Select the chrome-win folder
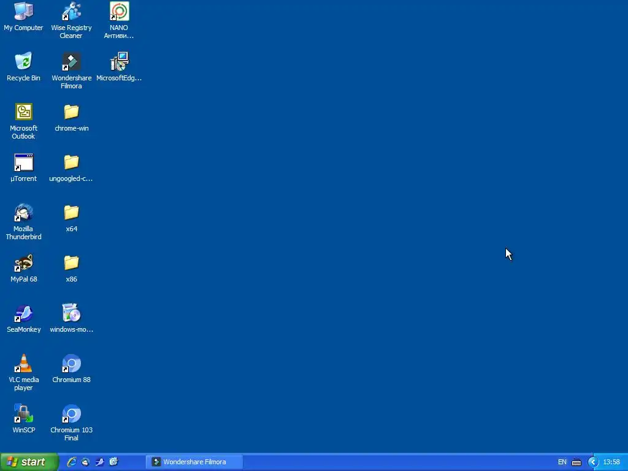The image size is (628, 471). [x=71, y=118]
